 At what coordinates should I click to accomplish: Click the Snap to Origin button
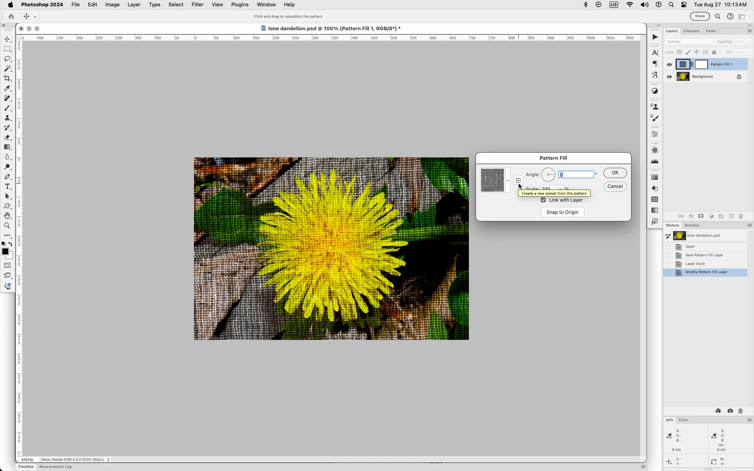point(562,212)
